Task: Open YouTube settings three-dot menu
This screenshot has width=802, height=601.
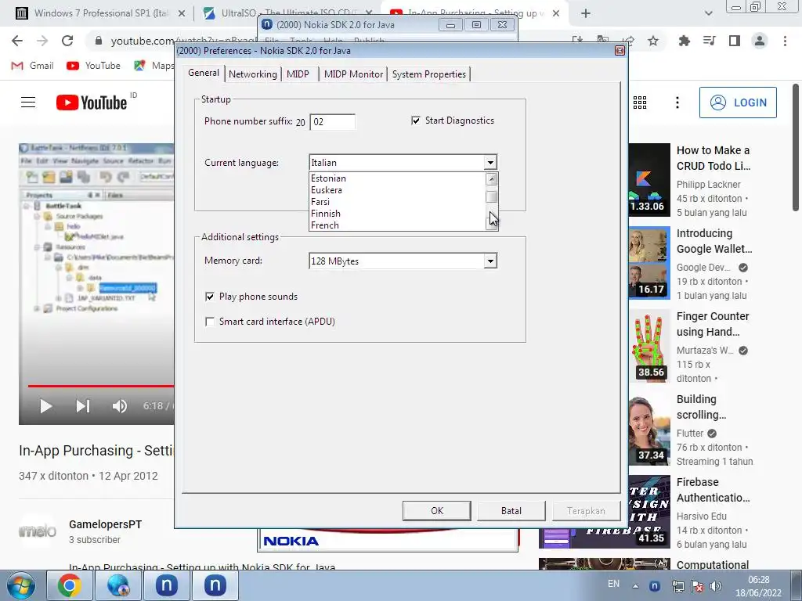Action: pyautogui.click(x=677, y=103)
